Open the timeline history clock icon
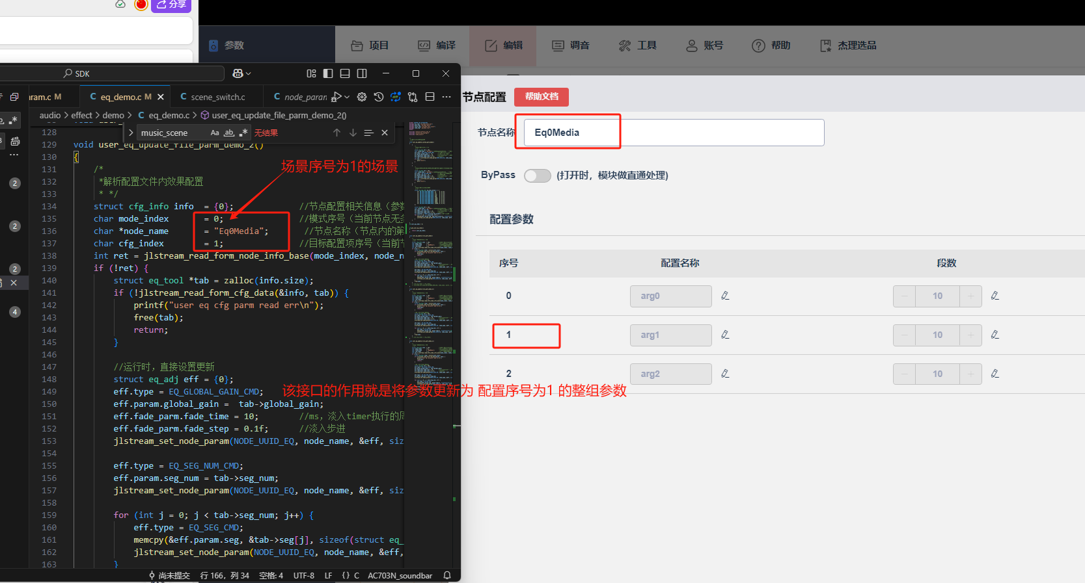 (x=379, y=97)
